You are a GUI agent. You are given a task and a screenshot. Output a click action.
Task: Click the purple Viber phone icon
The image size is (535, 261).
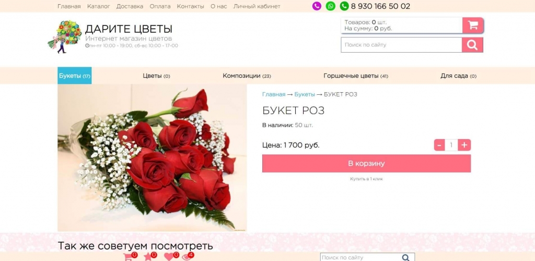click(x=317, y=6)
